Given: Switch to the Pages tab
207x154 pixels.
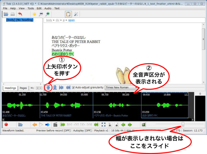Looking at the screenshot, I should (23, 88).
